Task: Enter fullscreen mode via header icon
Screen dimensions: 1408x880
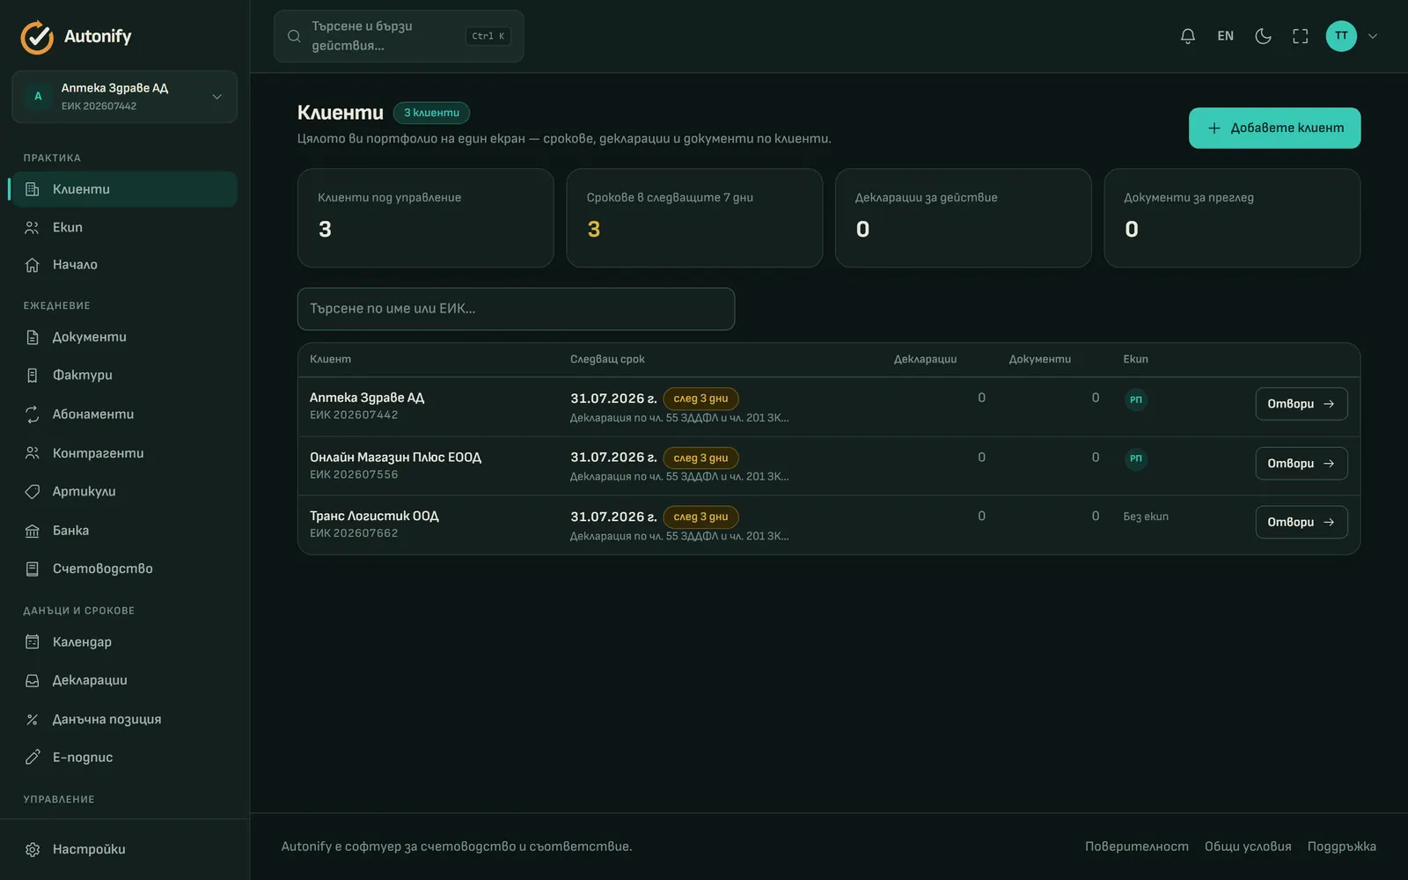Action: 1300,36
